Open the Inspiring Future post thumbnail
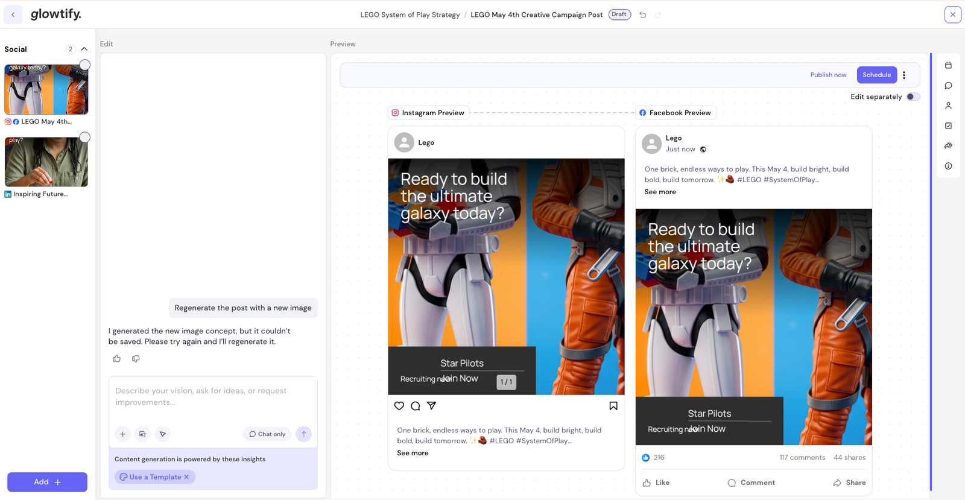Image resolution: width=965 pixels, height=500 pixels. (x=46, y=162)
